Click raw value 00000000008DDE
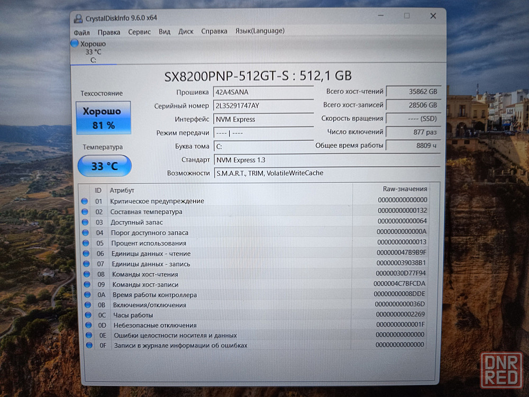 [399, 294]
